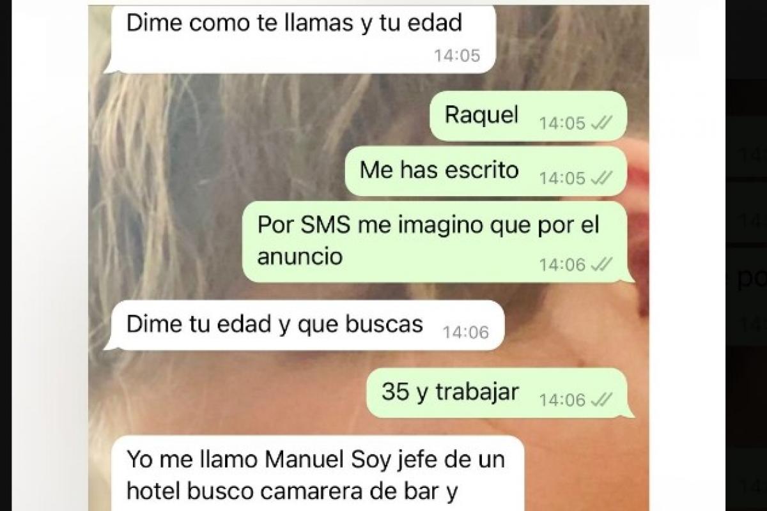Click the double-check ticks on the Raquel message

click(x=601, y=124)
